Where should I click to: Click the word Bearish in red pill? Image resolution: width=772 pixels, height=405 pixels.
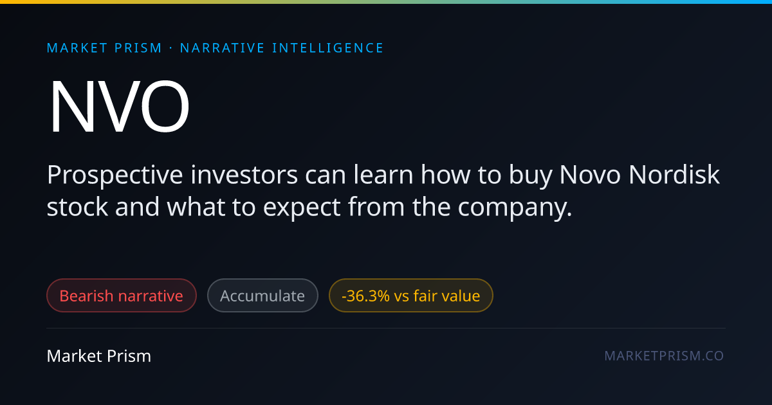coord(86,296)
